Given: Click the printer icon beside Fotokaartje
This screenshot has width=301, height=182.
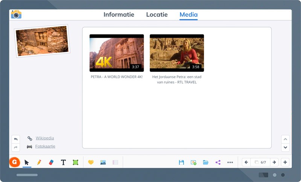Looking at the screenshot, I should tap(29, 147).
